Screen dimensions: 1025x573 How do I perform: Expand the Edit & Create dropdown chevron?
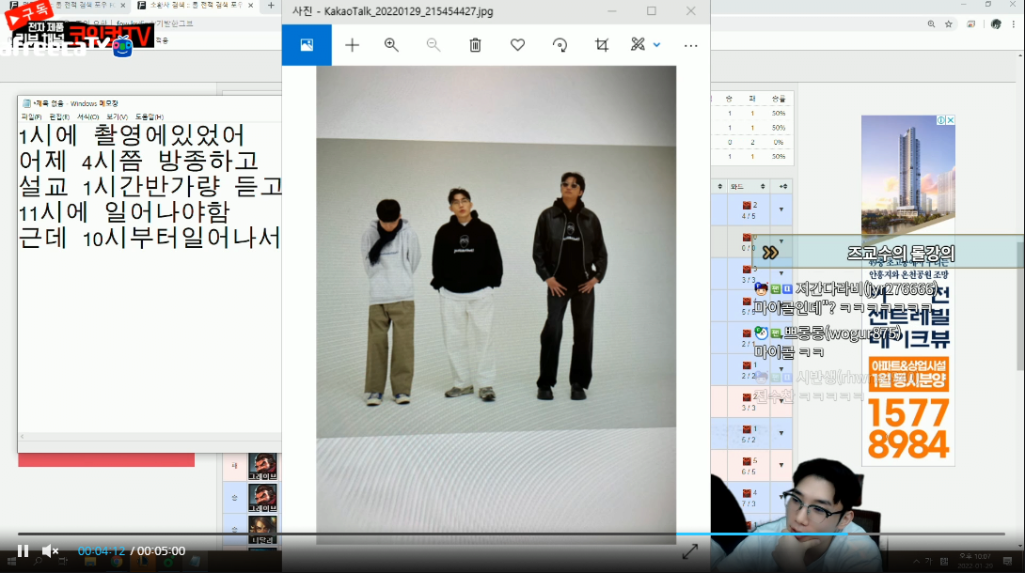(x=657, y=45)
